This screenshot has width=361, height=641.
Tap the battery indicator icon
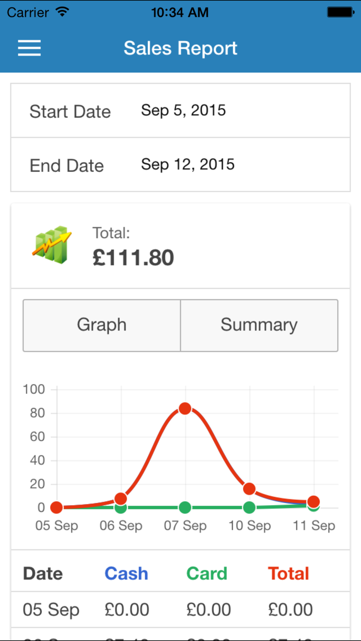point(340,12)
